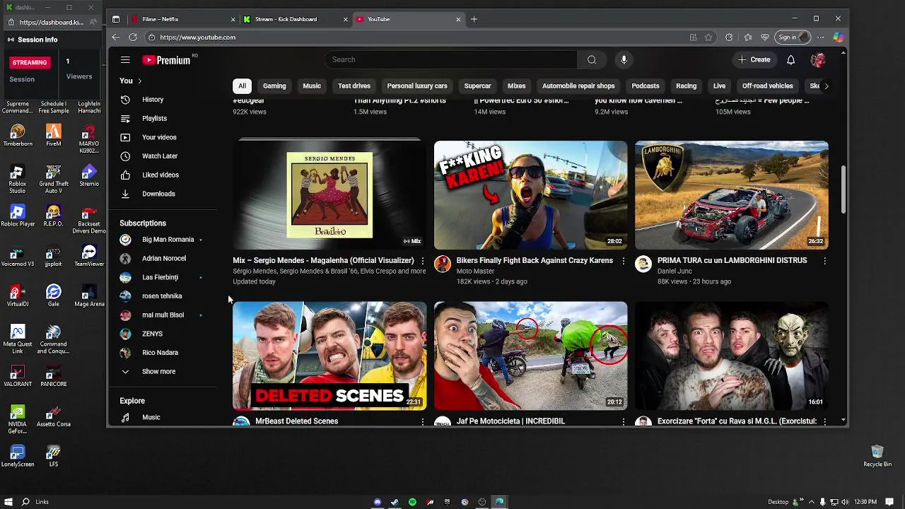Start voice search with microphone icon
The image size is (905, 509).
(x=624, y=60)
